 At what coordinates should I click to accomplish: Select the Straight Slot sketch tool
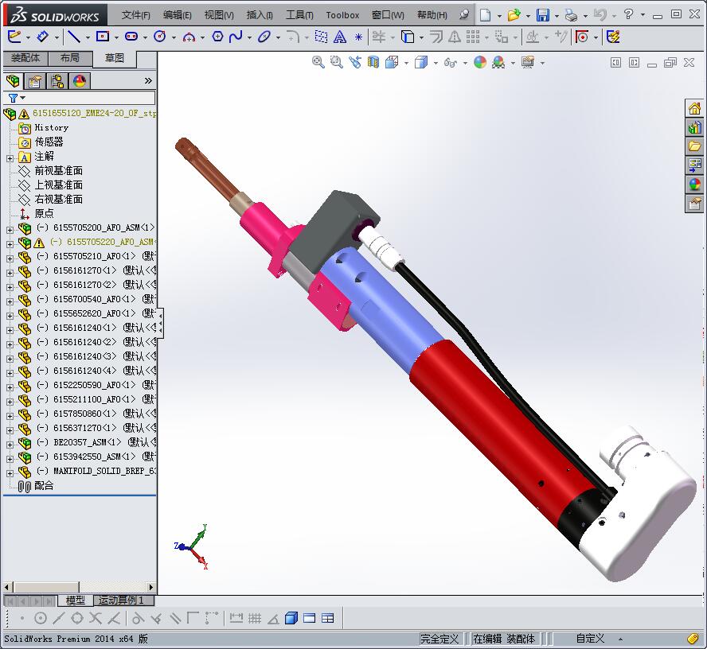(131, 37)
